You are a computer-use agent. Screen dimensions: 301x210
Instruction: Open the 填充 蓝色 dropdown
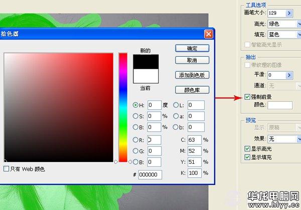click(x=298, y=35)
